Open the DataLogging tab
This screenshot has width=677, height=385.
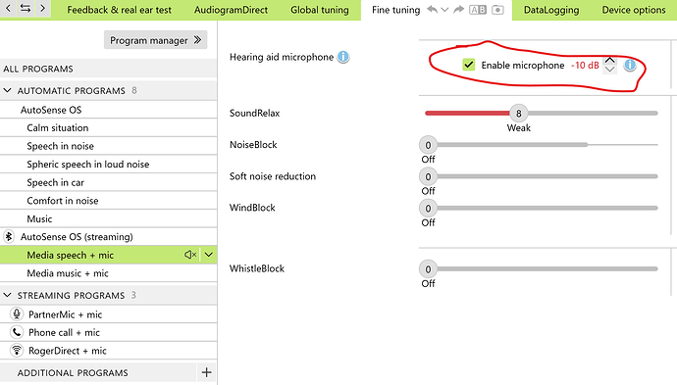[551, 10]
